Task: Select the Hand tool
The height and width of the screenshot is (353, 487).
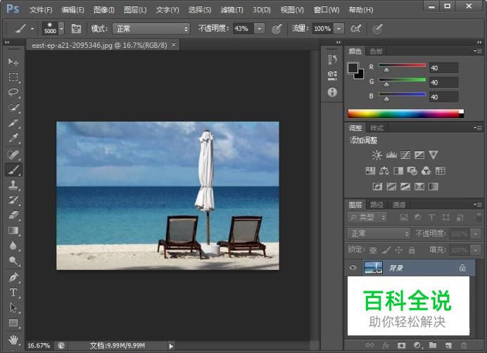Action: coord(13,338)
